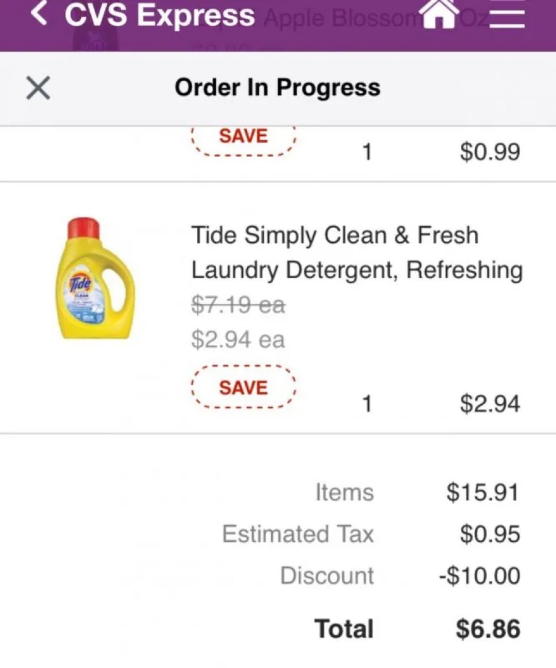
Task: Tap the $0.99 line item price
Action: (489, 152)
